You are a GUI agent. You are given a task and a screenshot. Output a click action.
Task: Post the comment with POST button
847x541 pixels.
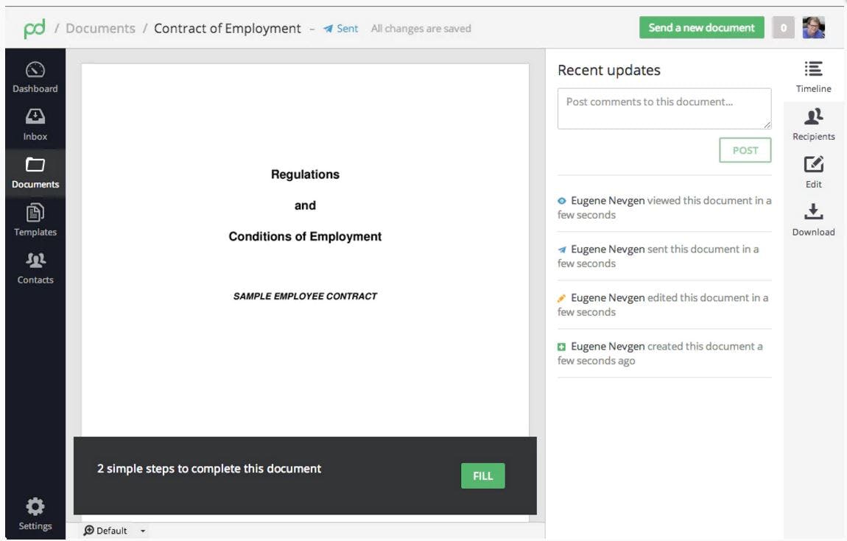click(745, 150)
